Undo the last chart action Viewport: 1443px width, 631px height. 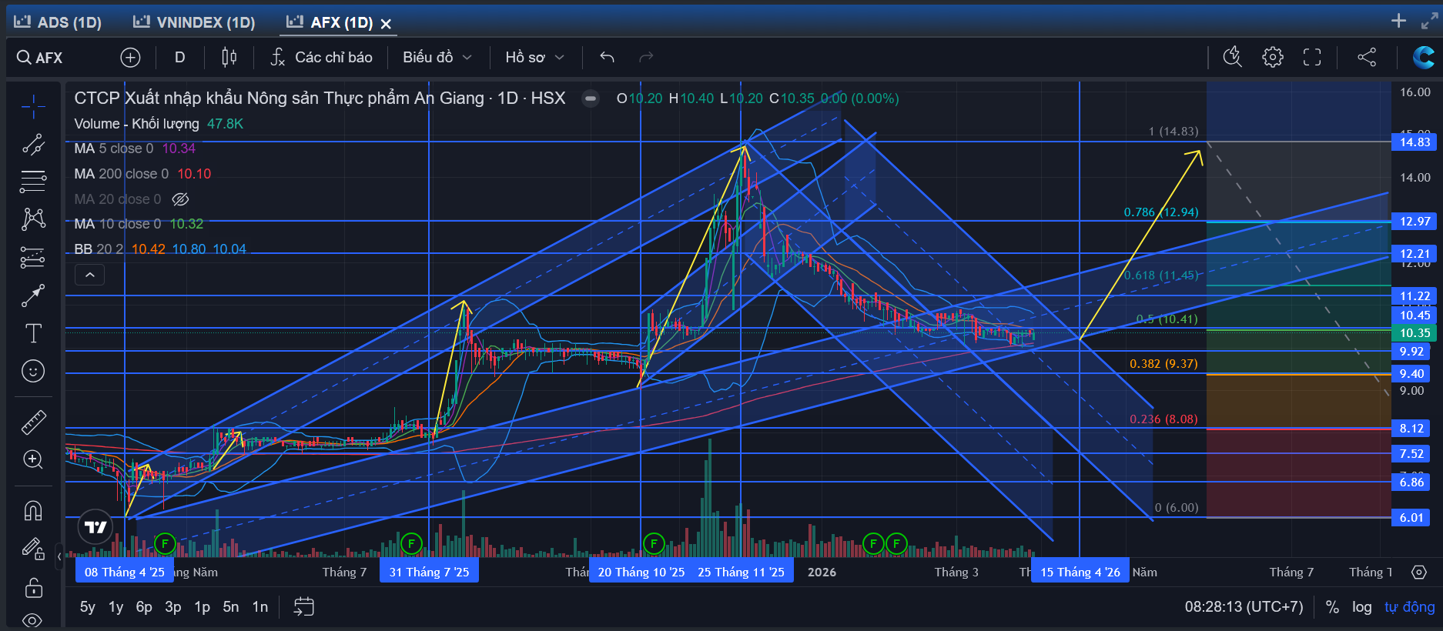(607, 57)
